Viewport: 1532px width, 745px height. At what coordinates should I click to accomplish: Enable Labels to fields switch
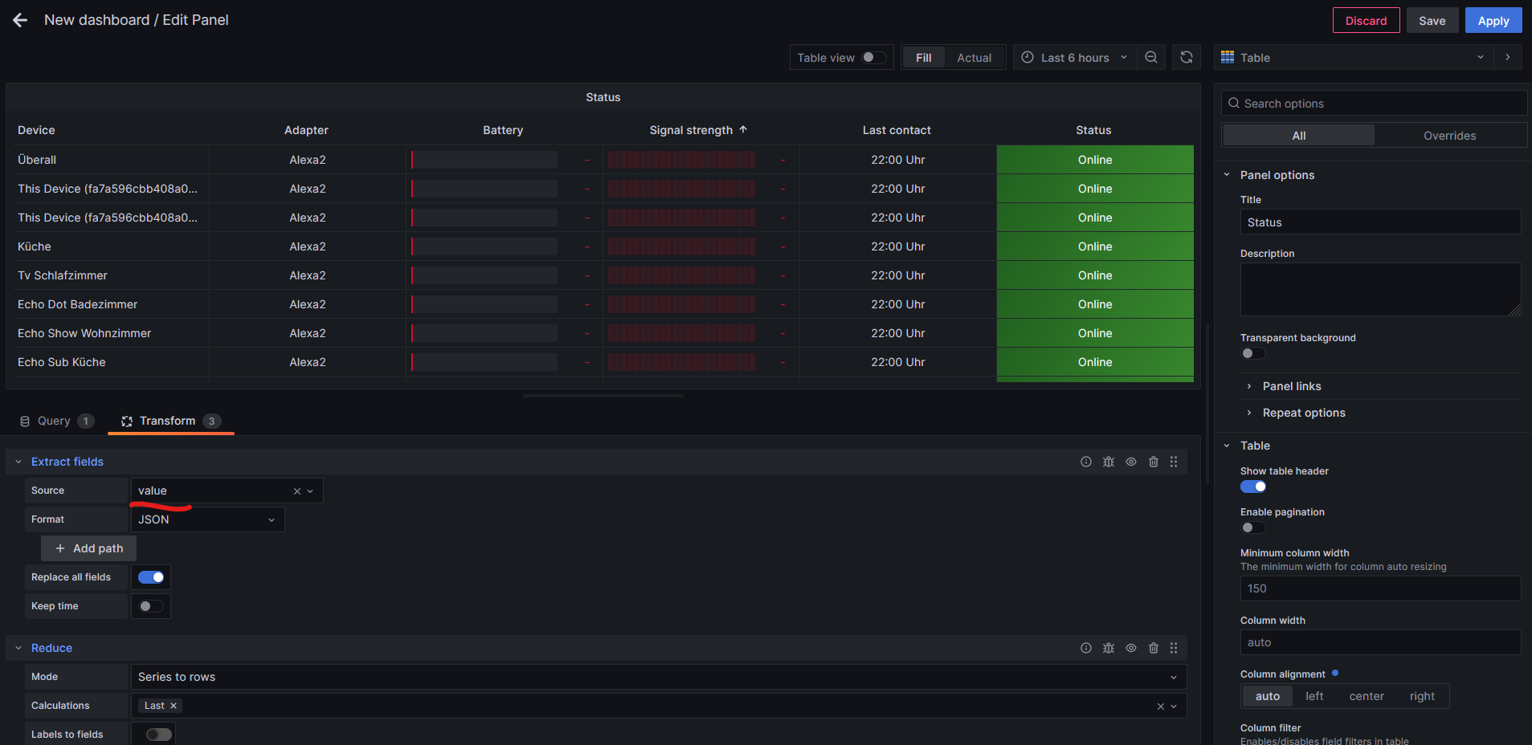[x=159, y=735]
